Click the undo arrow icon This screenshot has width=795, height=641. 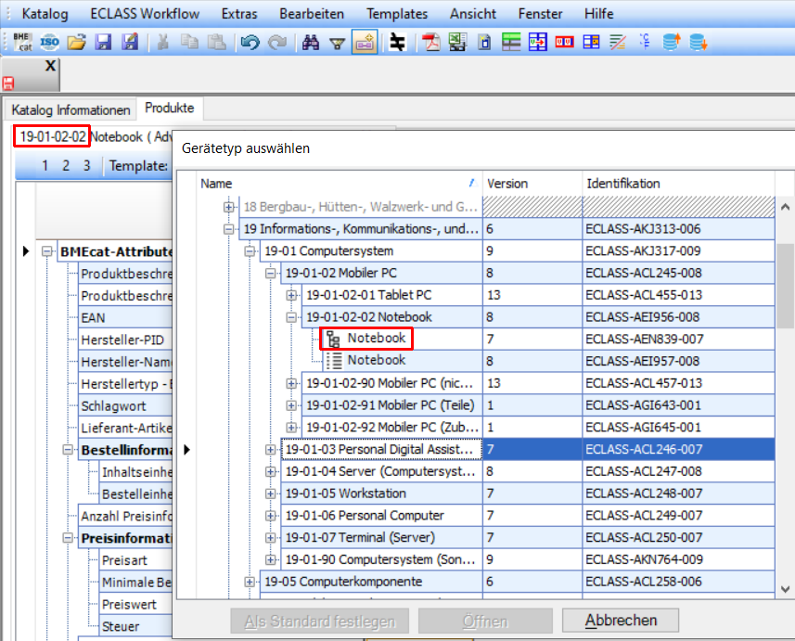pos(249,43)
